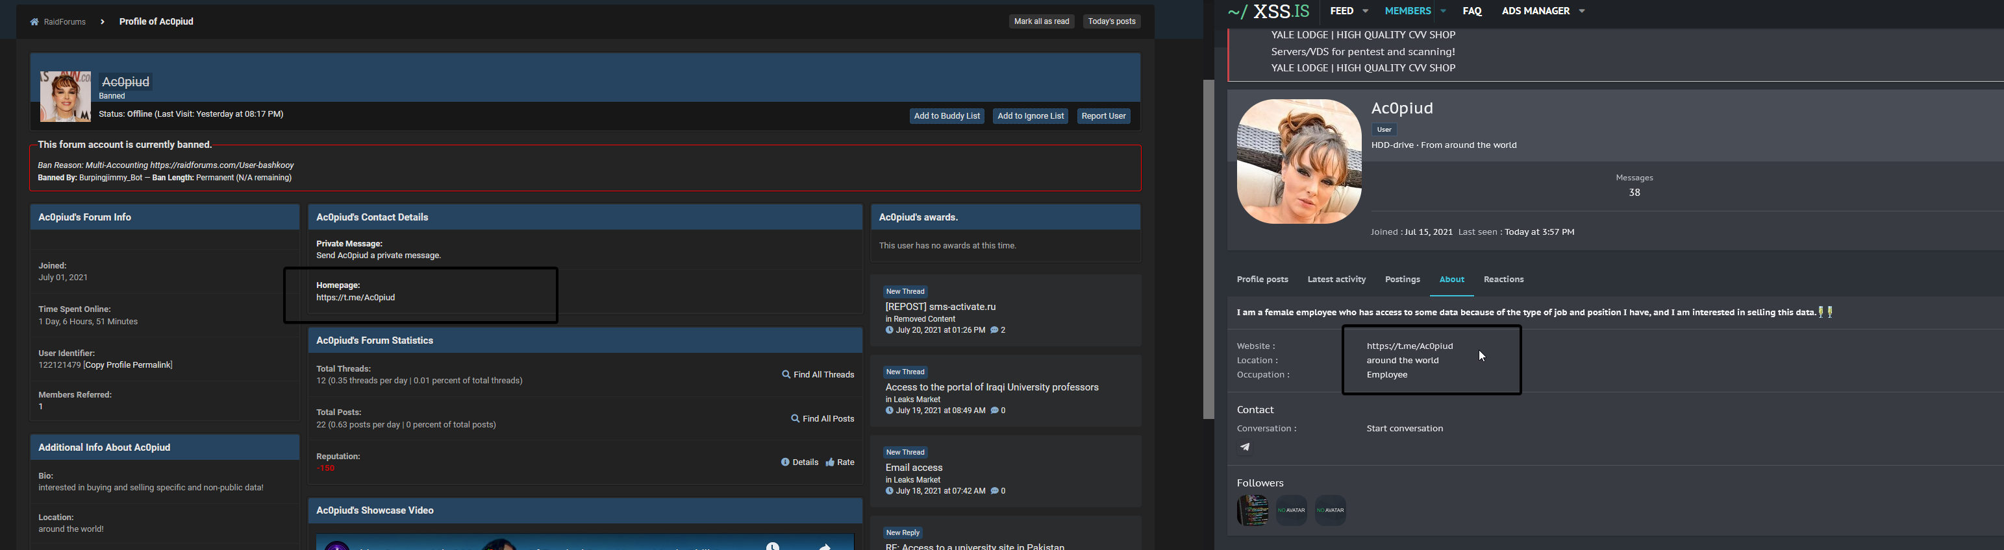Image resolution: width=2004 pixels, height=550 pixels.
Task: Switch to the Postings tab
Action: pos(1402,280)
